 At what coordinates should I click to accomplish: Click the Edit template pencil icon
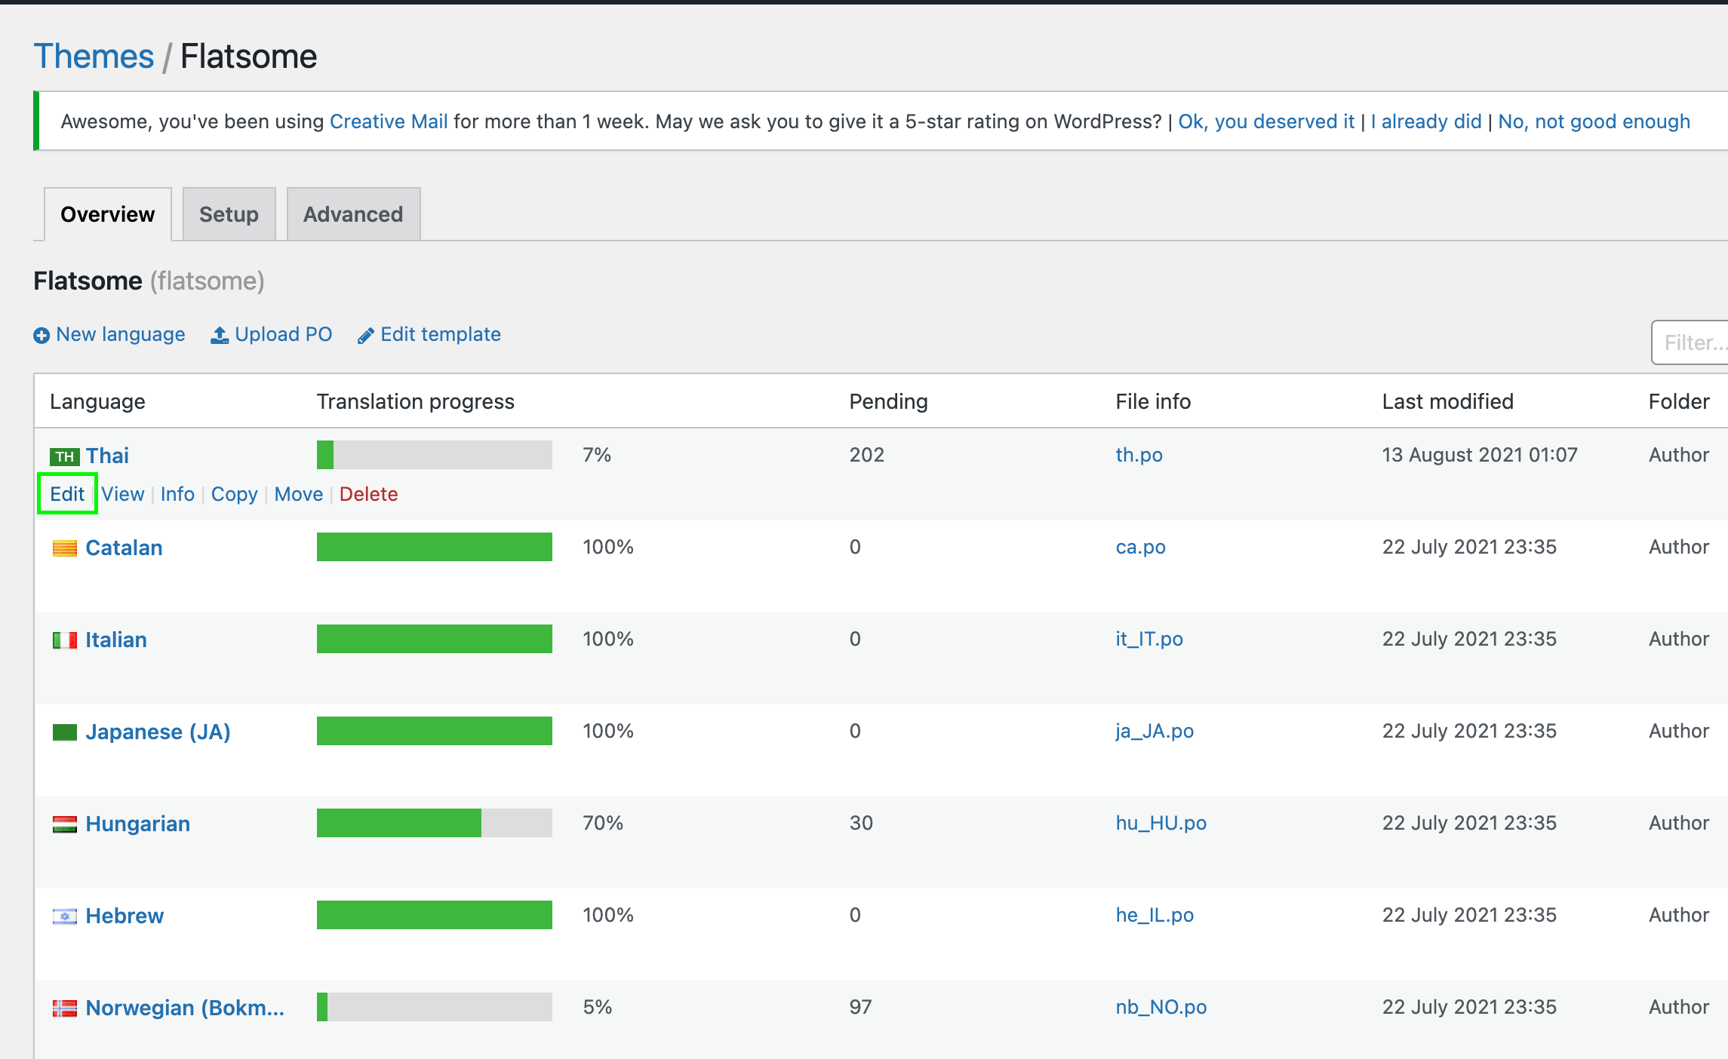(x=366, y=336)
